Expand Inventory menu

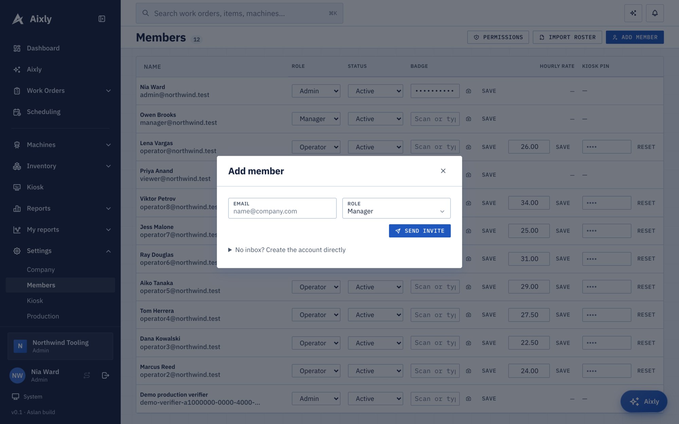[x=60, y=166]
